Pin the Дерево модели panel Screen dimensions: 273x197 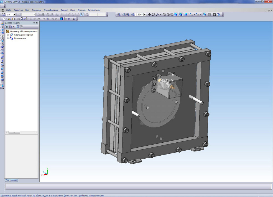[x=34, y=23]
